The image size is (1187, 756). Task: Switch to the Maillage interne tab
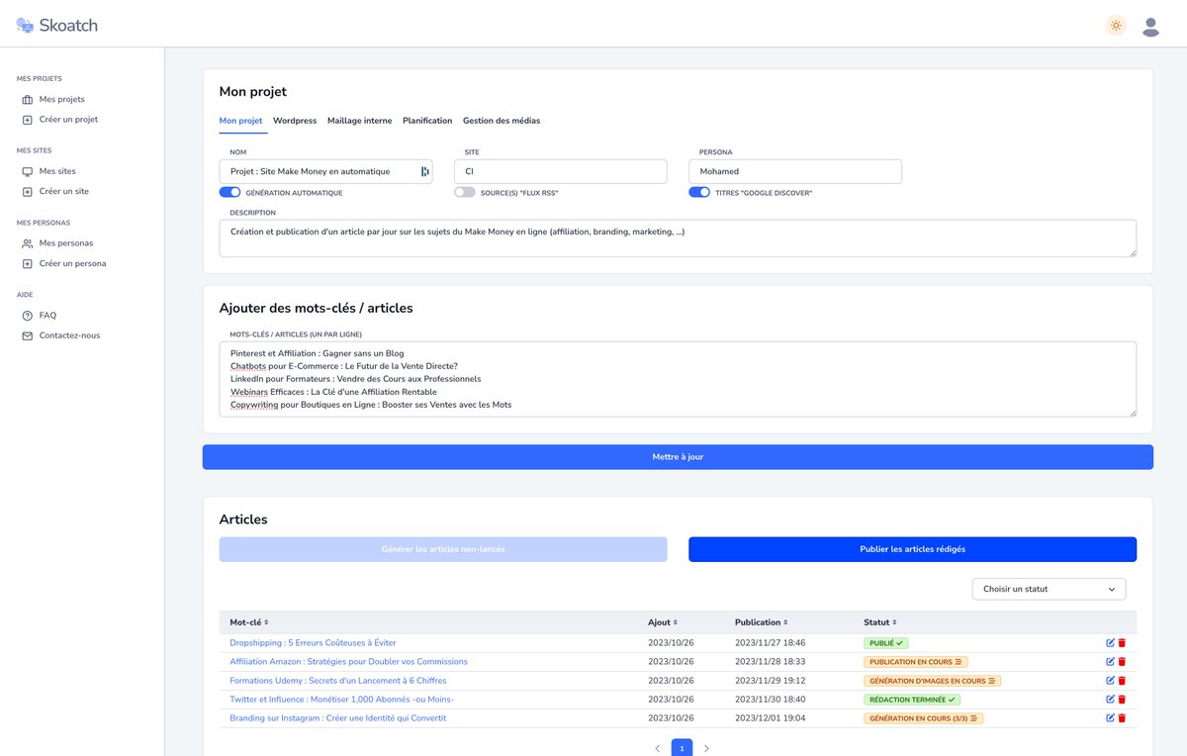[x=359, y=121]
